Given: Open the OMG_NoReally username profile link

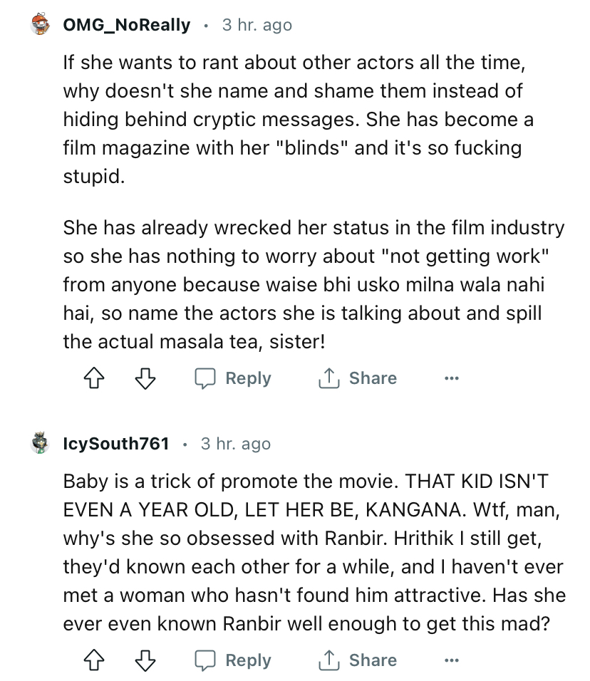Looking at the screenshot, I should click(x=127, y=25).
